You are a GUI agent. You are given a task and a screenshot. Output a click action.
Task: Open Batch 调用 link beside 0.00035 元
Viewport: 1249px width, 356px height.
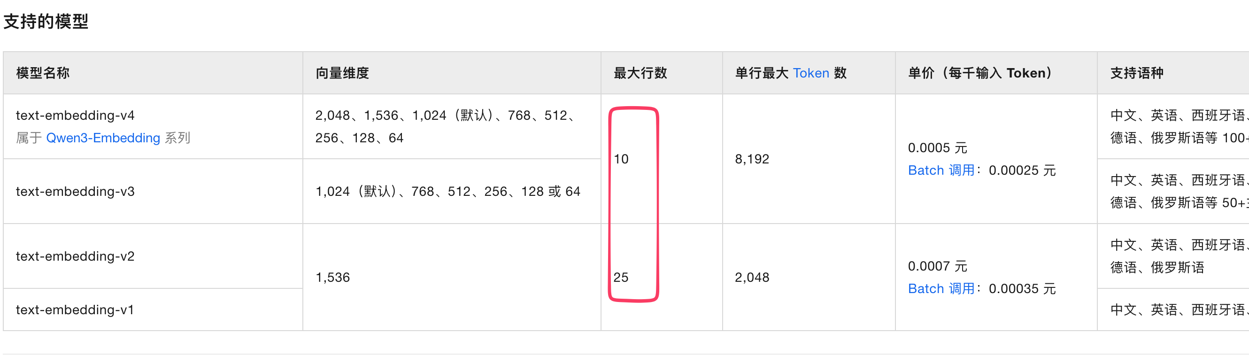point(941,289)
